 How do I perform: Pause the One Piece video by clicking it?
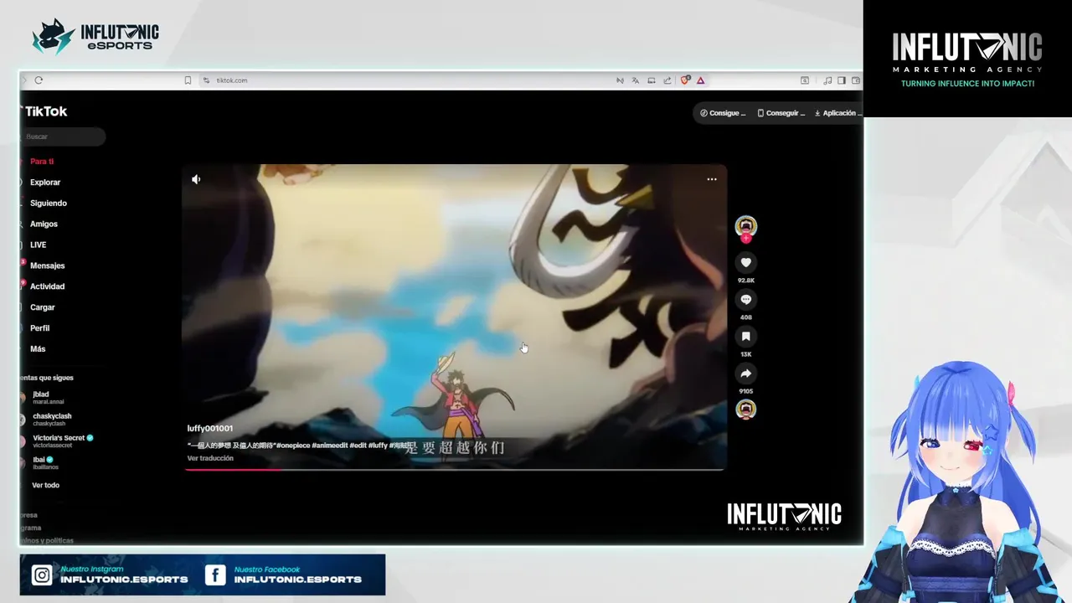click(x=455, y=317)
